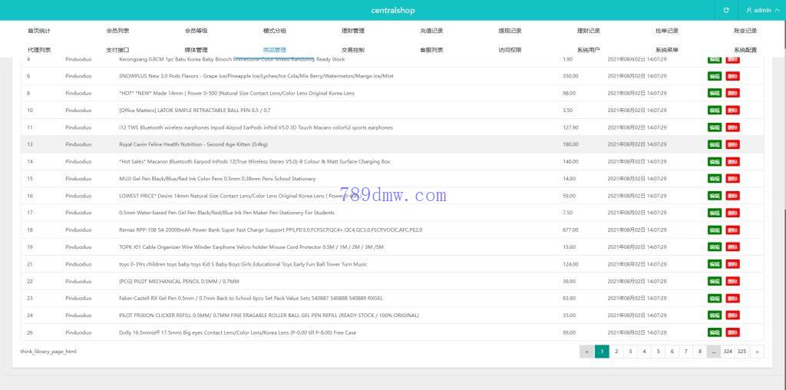Open the 充值记录 menu entry
Screen dimensions: 786x390
coord(431,31)
